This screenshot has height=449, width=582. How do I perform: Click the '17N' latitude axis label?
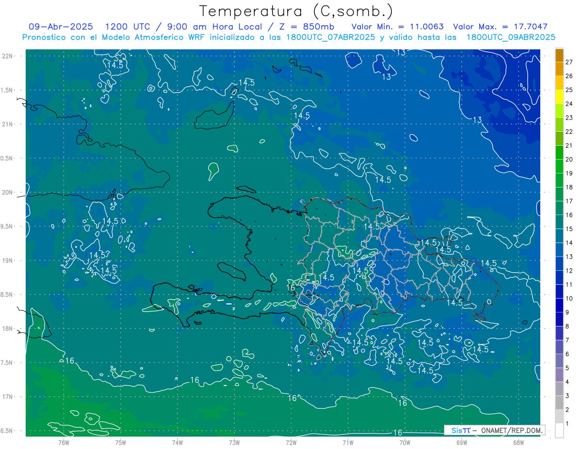tap(7, 397)
